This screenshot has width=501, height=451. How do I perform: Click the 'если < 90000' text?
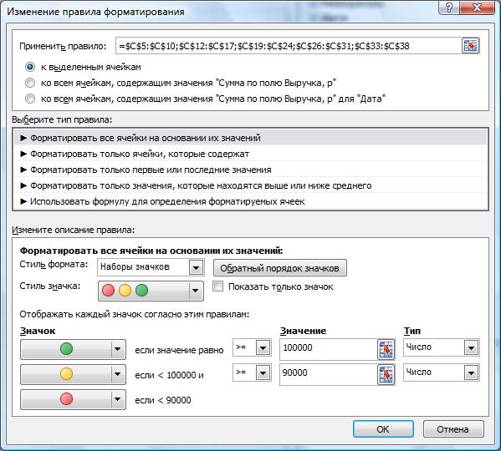click(x=163, y=400)
